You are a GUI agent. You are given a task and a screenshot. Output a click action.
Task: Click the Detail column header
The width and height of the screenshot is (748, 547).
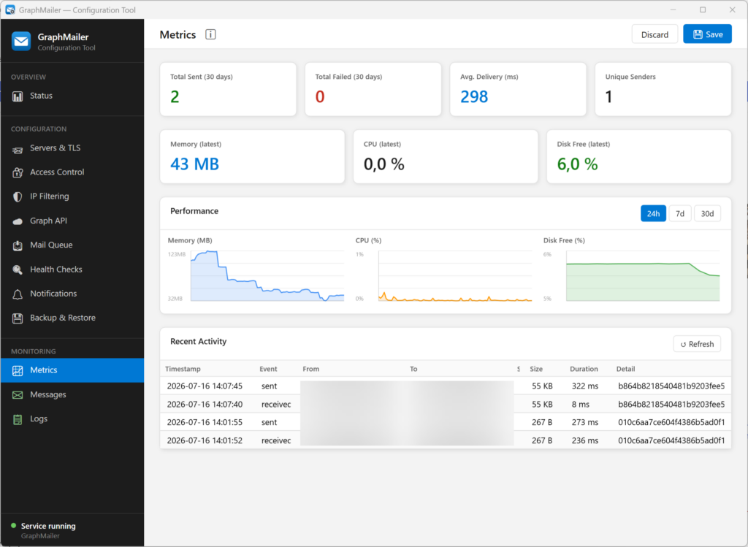[x=625, y=369]
